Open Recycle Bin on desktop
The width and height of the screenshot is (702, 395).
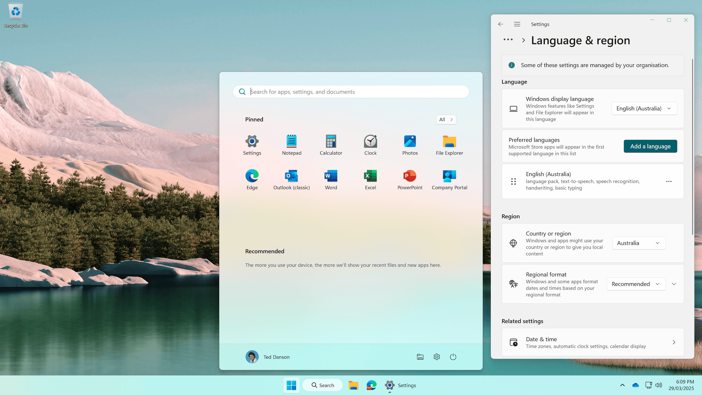coord(16,16)
